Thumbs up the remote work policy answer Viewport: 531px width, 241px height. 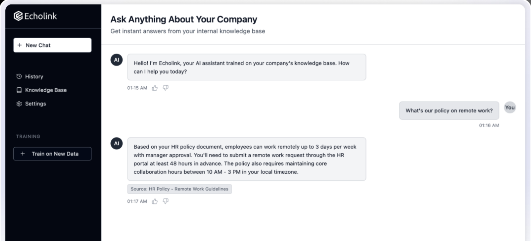point(155,201)
